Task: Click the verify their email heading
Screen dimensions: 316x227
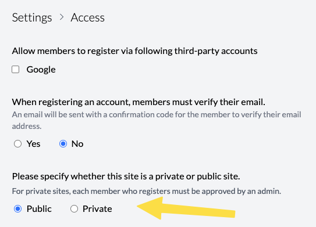Action: pos(139,102)
